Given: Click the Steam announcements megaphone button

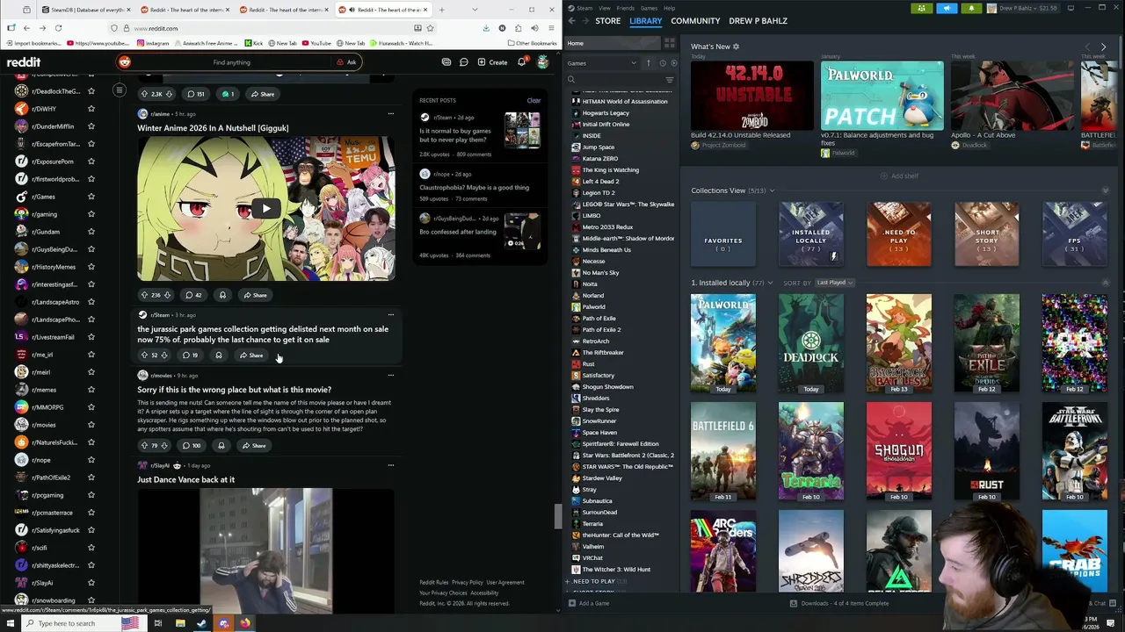Looking at the screenshot, I should point(947,8).
